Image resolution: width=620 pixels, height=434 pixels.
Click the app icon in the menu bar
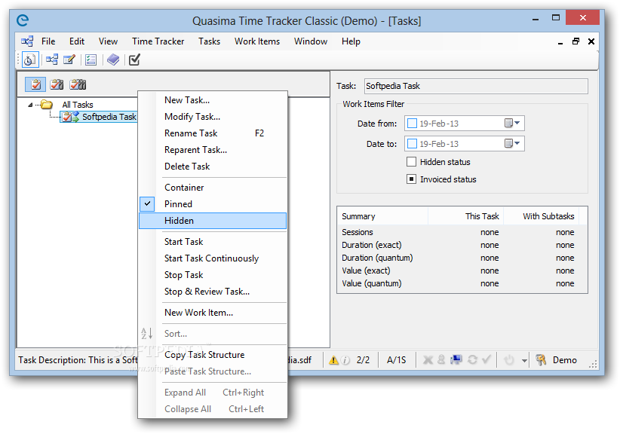click(27, 41)
